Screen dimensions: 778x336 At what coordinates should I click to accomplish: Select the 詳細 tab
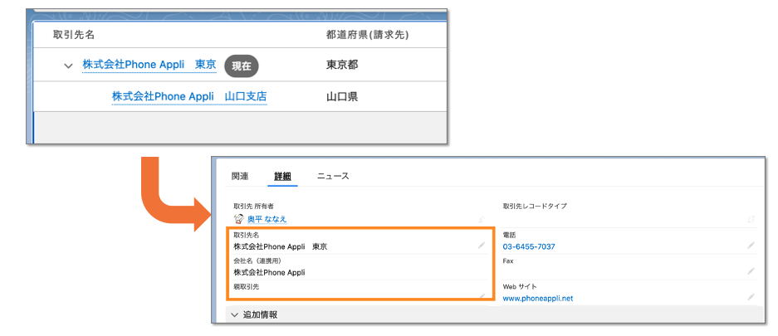click(x=283, y=177)
